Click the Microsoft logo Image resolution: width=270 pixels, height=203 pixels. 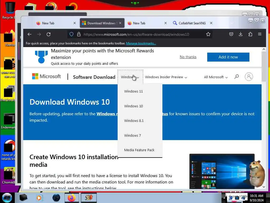tap(46, 76)
